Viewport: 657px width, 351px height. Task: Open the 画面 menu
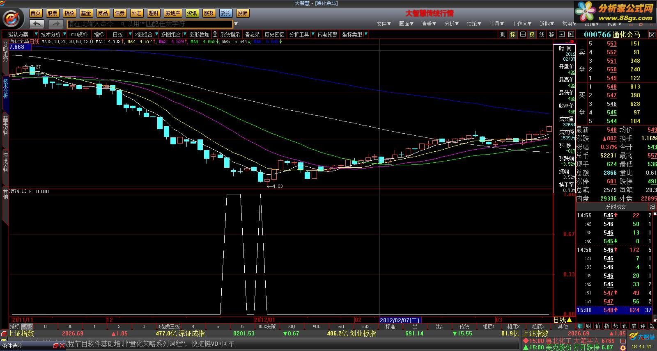click(406, 24)
